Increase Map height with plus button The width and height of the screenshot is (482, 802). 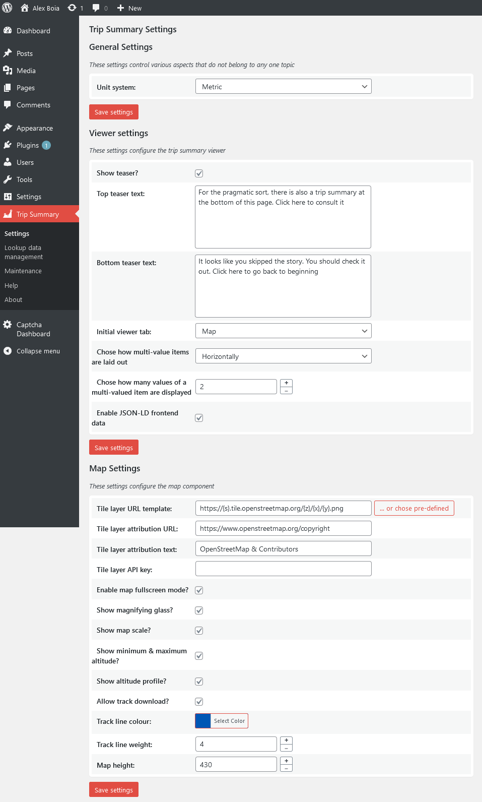click(286, 761)
